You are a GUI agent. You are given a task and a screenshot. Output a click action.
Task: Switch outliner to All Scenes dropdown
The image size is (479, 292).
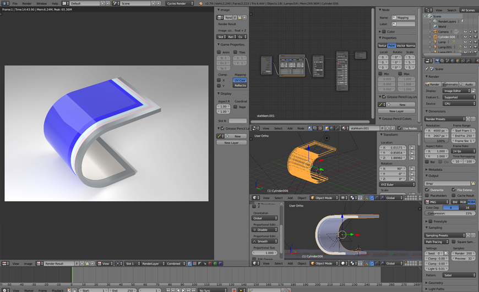pos(469,10)
